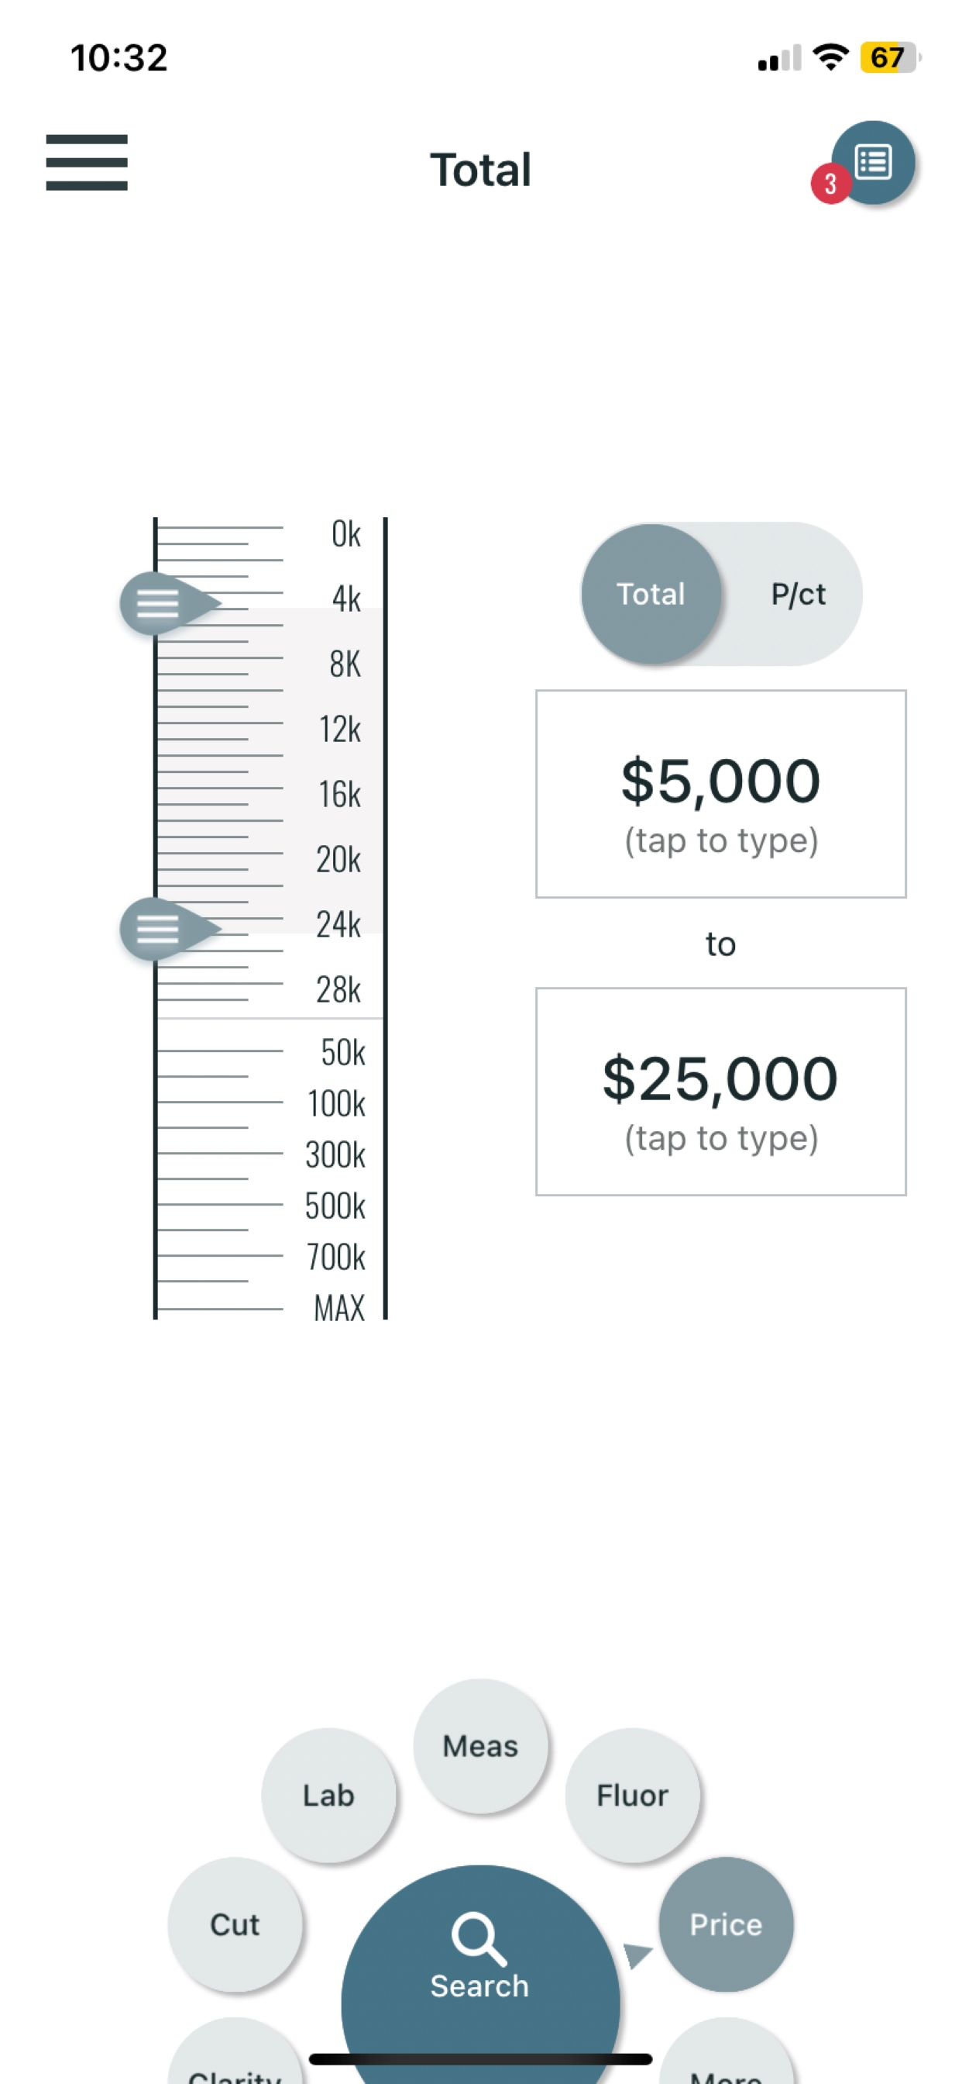Tap the 50k mark on scale
This screenshot has width=962, height=2084.
pos(343,1053)
